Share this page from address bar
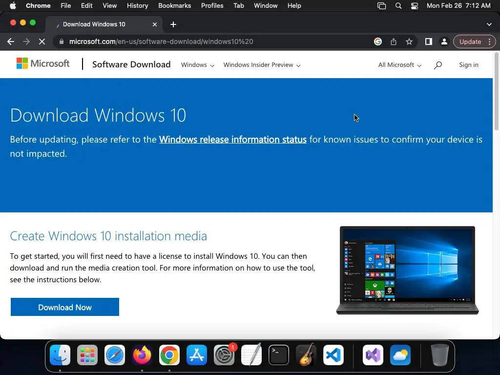This screenshot has height=375, width=500. pyautogui.click(x=394, y=42)
